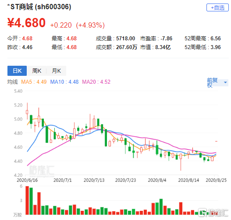Click the 52周最高 value 6.56
This screenshot has width=231, height=220.
tap(216, 39)
